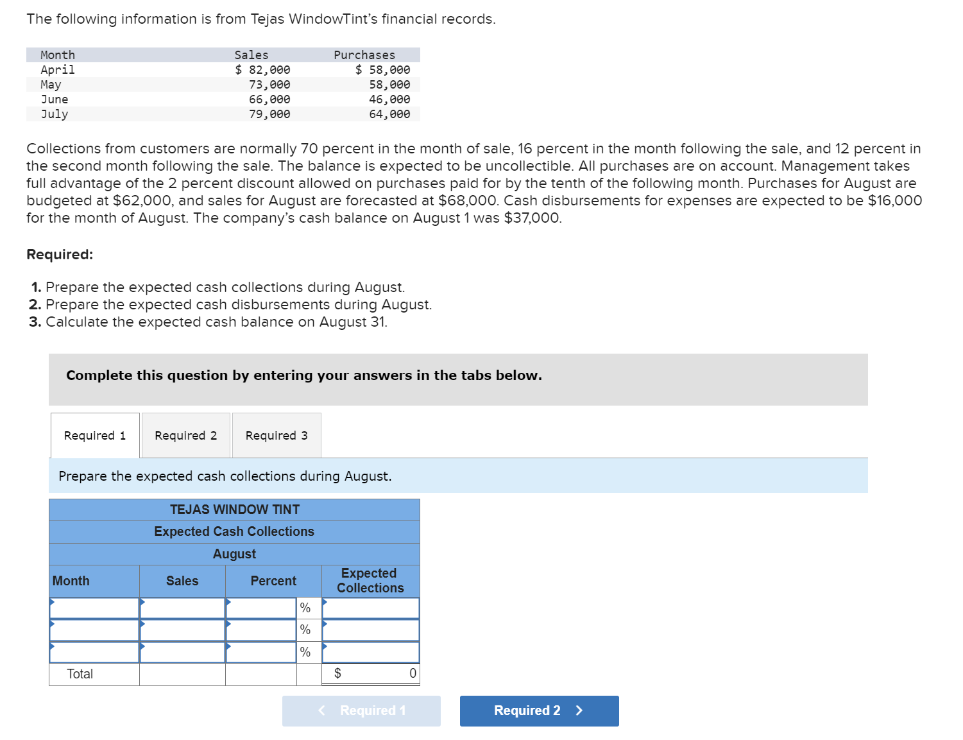Click July sales value 79,000
Screen dimensions: 963x740
269,114
